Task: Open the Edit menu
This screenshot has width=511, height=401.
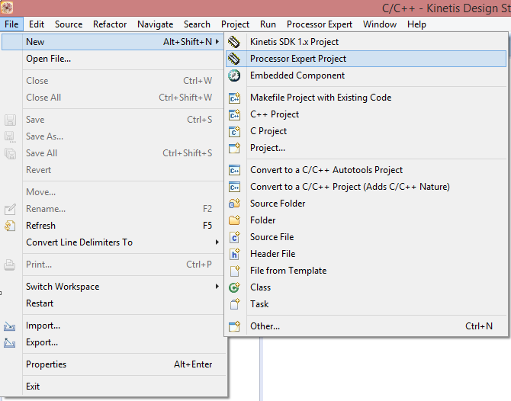Action: tap(37, 24)
